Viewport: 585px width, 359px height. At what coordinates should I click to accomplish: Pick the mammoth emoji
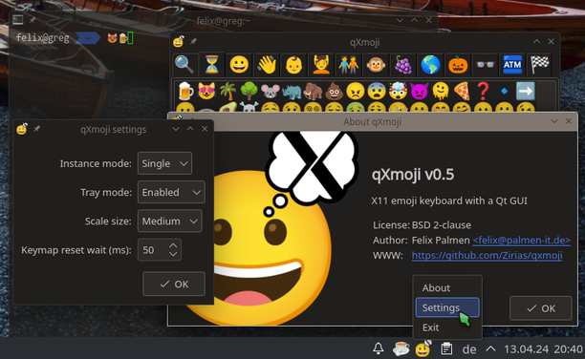313,91
